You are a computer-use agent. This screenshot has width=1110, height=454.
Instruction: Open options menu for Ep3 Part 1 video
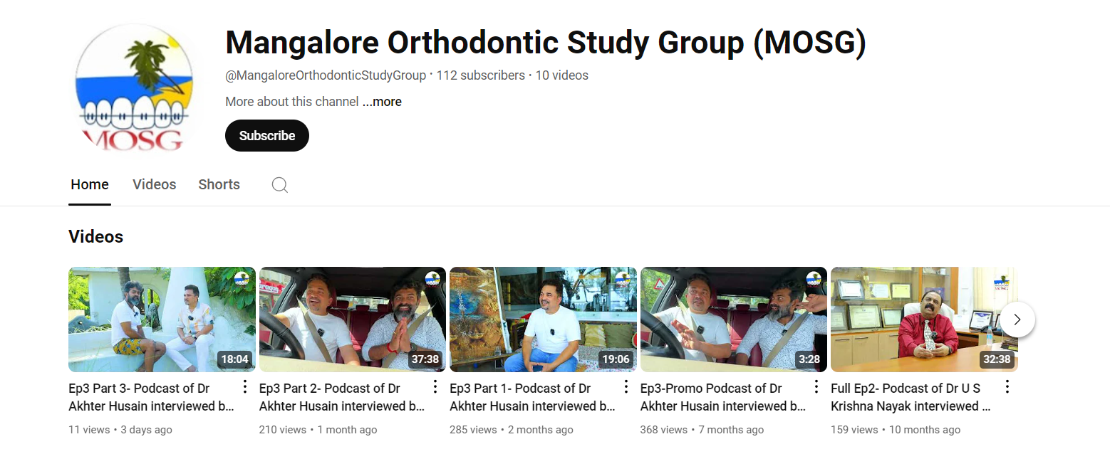pos(626,386)
